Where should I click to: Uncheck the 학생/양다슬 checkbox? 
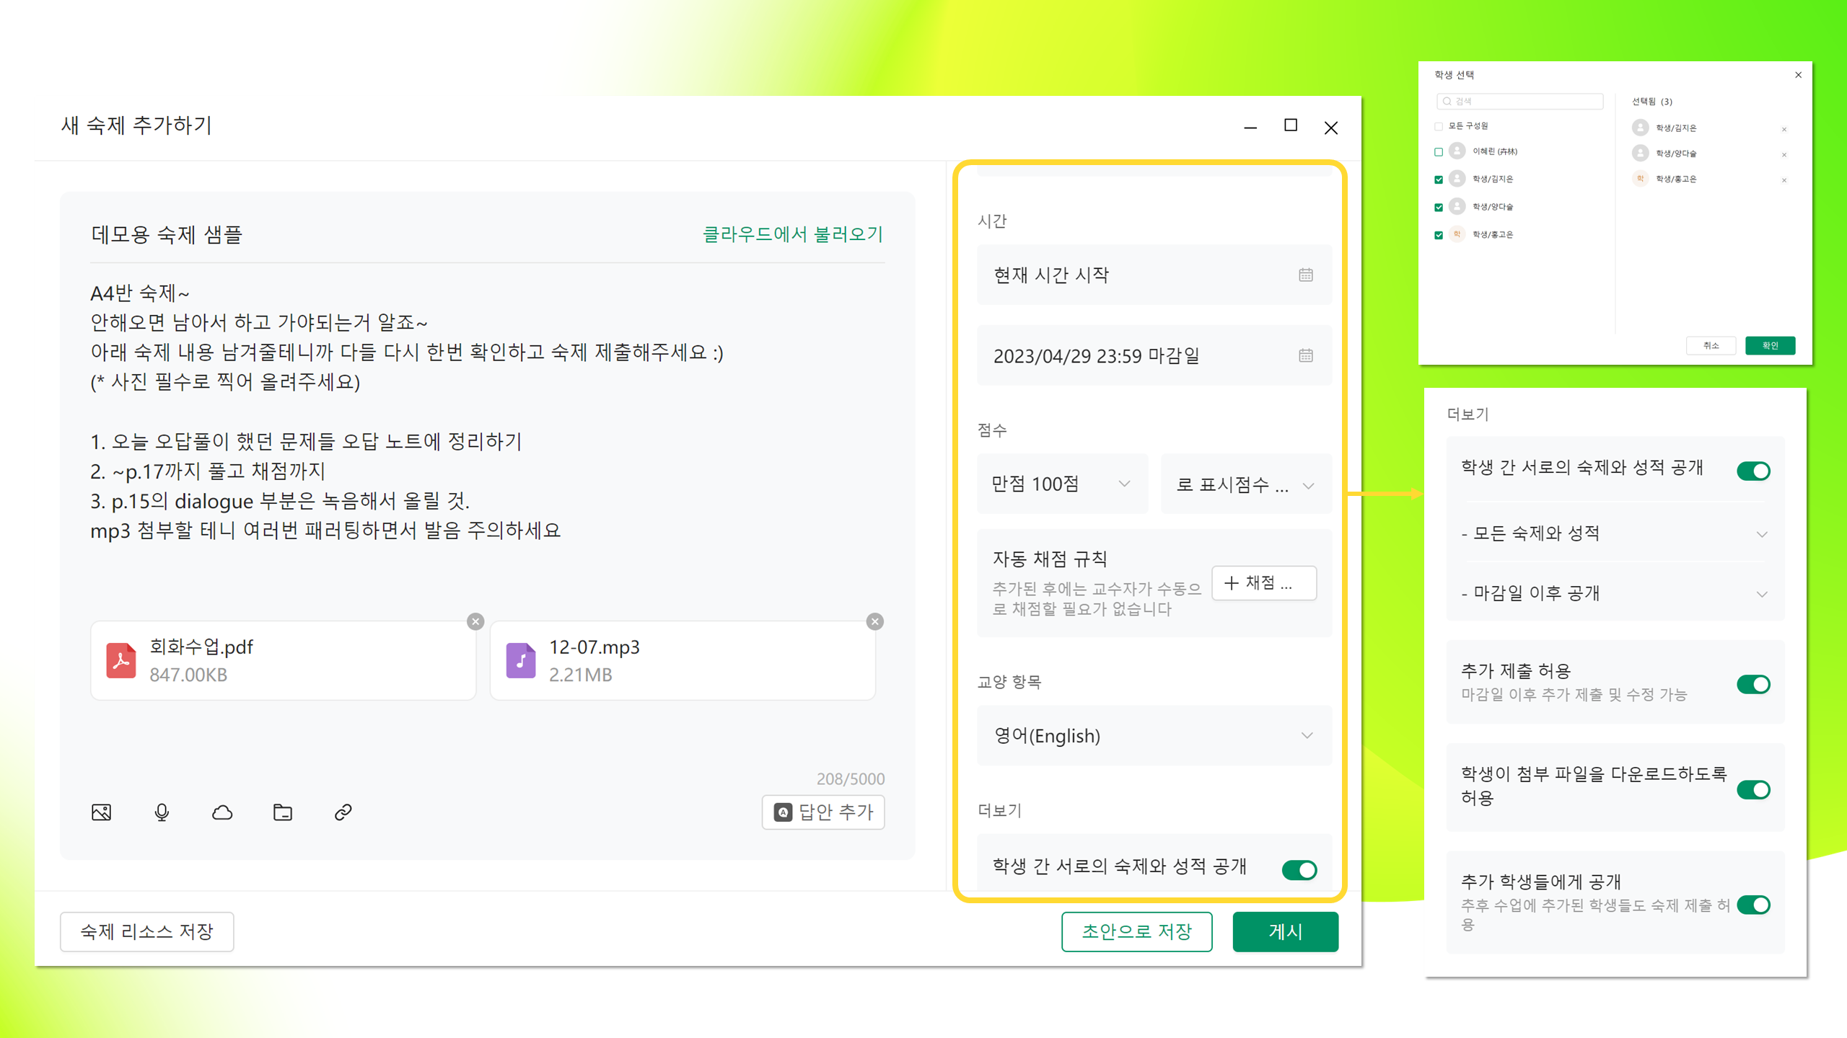(x=1439, y=208)
